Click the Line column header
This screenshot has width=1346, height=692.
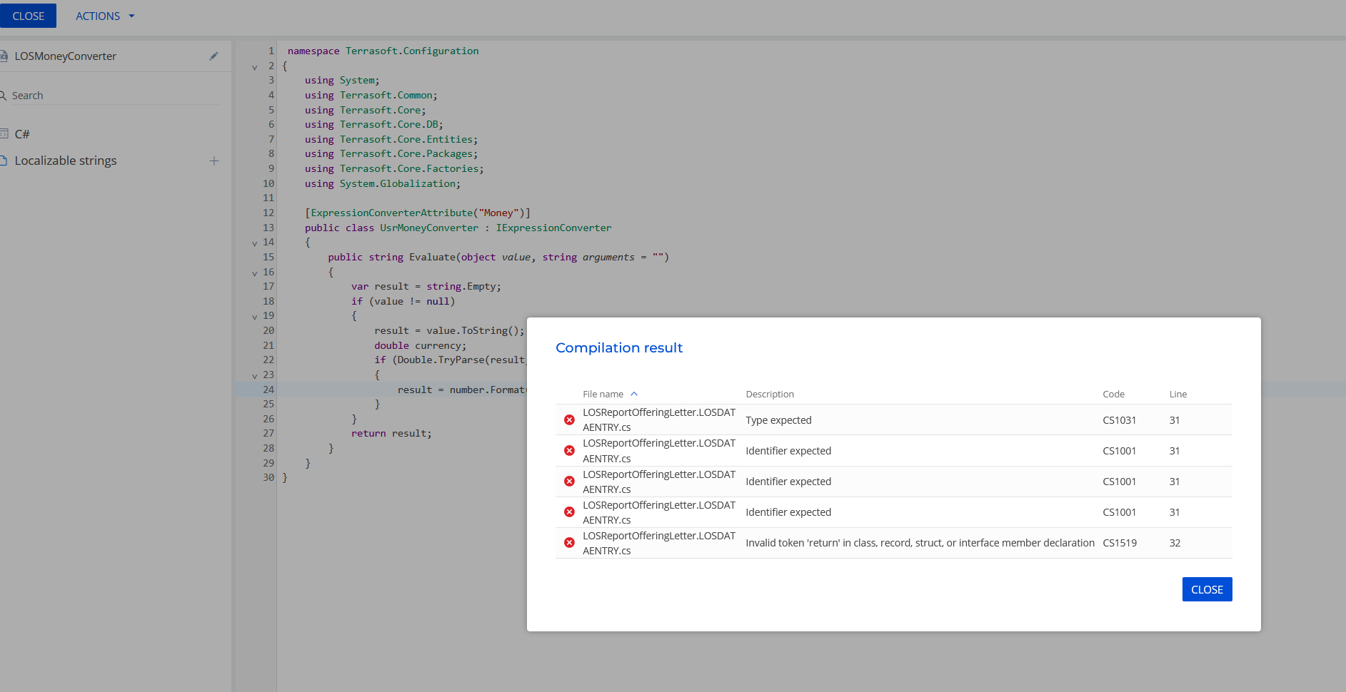pyautogui.click(x=1178, y=394)
